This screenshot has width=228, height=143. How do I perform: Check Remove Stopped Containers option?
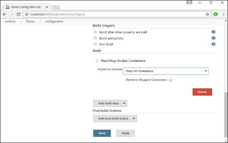(x=170, y=80)
